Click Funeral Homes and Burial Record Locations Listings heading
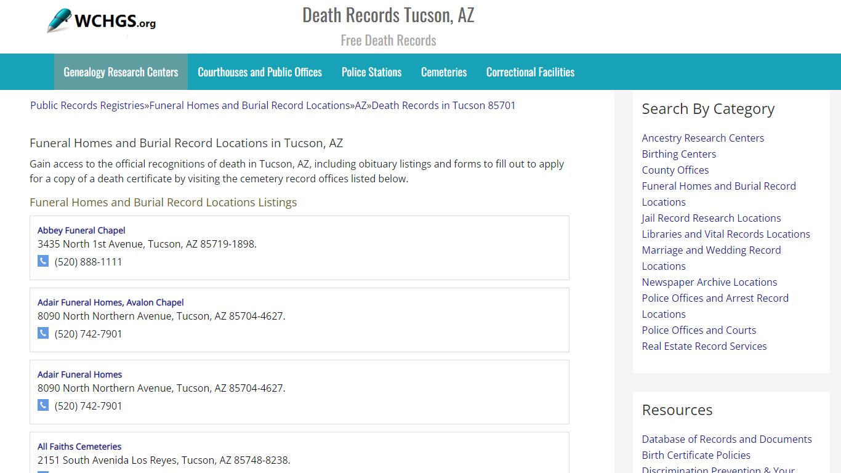 tap(163, 202)
